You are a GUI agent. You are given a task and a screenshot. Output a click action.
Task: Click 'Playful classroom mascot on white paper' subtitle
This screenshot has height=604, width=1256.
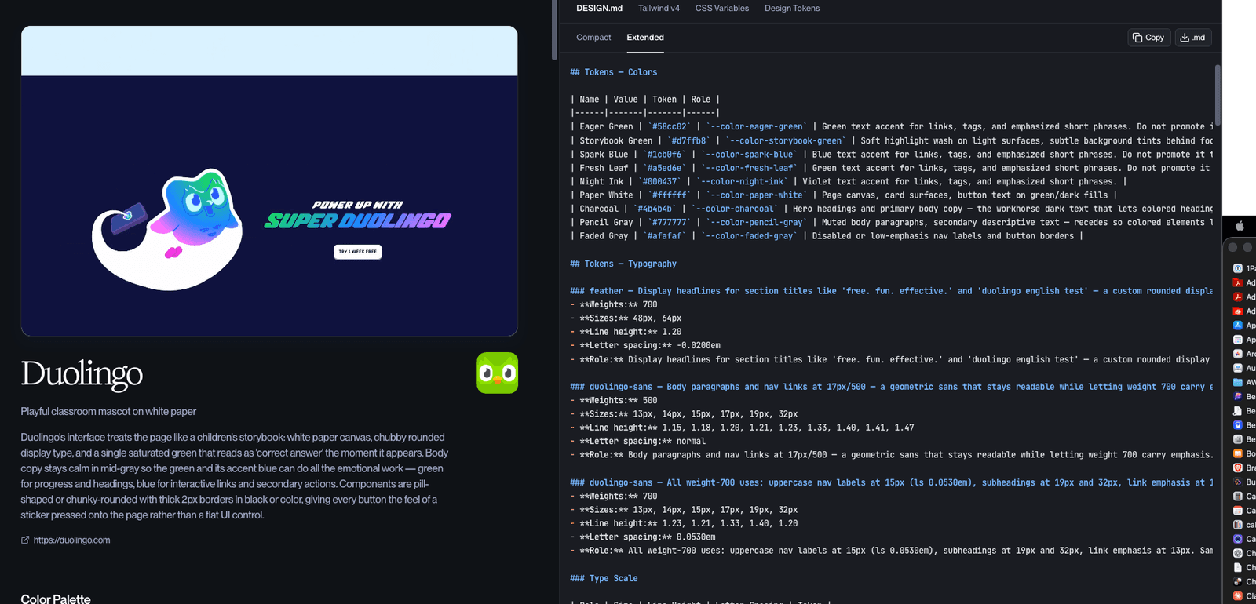click(x=108, y=411)
